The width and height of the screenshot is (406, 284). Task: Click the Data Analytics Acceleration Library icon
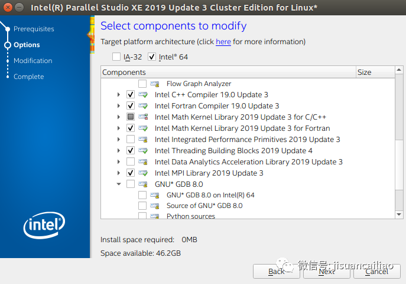(x=143, y=162)
